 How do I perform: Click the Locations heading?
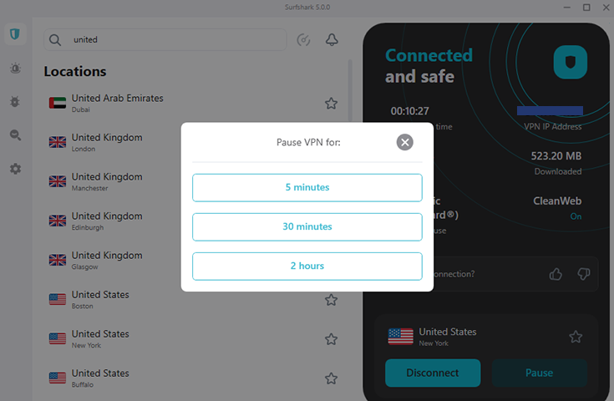[75, 72]
